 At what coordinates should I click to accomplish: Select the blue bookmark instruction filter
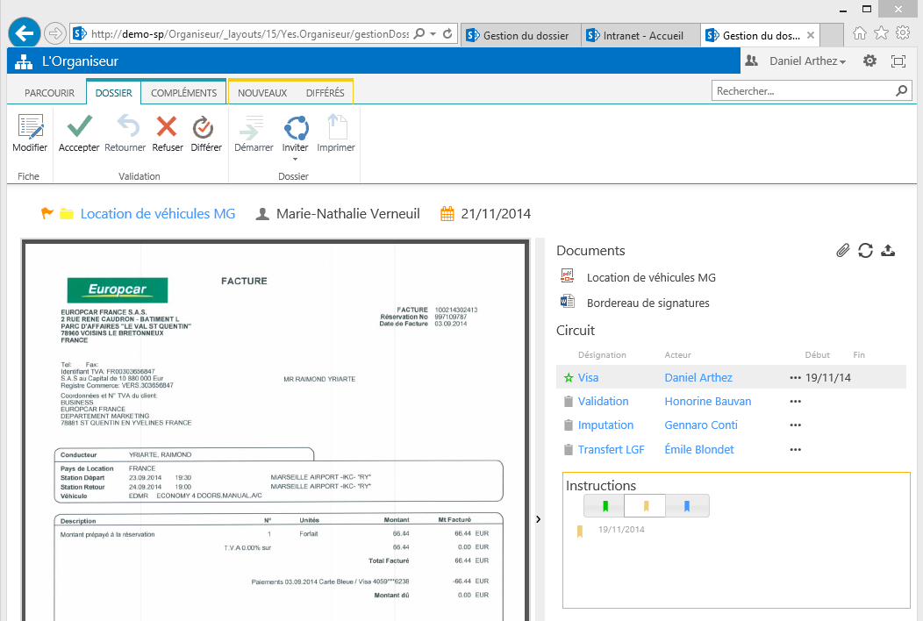687,506
